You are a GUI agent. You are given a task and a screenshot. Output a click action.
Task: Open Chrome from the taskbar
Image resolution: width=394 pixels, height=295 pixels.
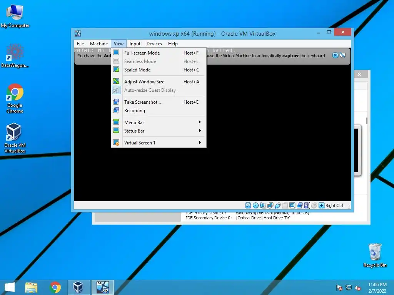(x=55, y=287)
